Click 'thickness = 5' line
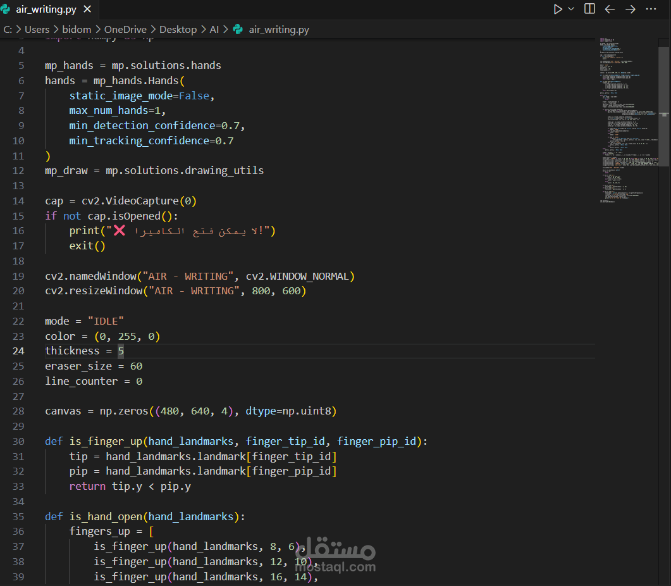This screenshot has height=586, width=671. pyautogui.click(x=84, y=351)
